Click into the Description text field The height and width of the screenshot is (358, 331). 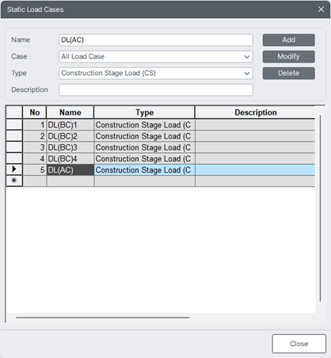click(156, 90)
